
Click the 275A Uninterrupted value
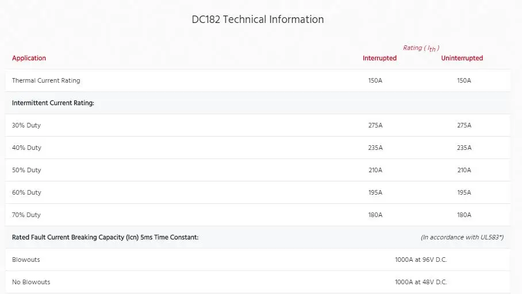(x=464, y=125)
